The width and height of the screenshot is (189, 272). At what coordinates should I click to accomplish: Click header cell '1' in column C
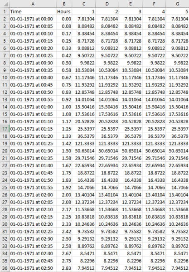(x=83, y=11)
